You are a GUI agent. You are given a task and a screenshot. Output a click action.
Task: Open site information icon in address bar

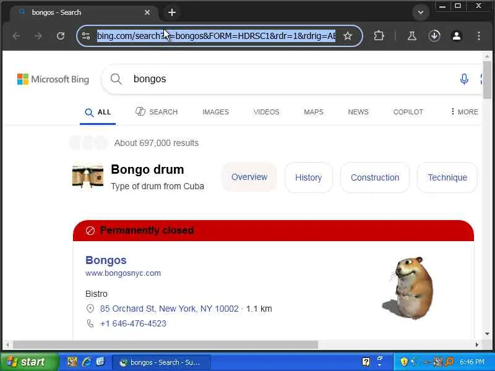pos(86,36)
